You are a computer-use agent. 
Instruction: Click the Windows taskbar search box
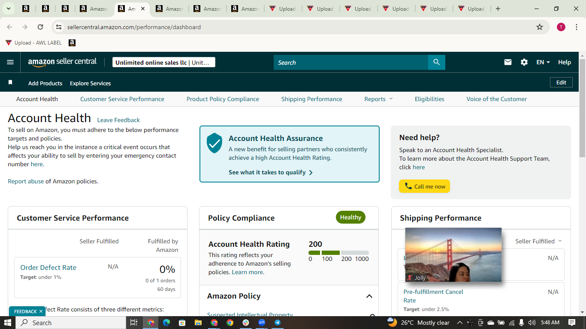click(x=71, y=323)
